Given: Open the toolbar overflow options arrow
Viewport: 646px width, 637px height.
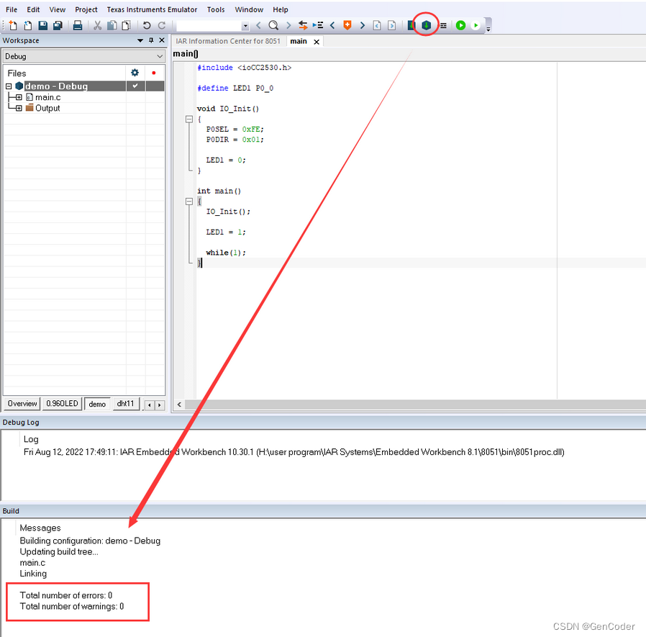Looking at the screenshot, I should point(488,29).
